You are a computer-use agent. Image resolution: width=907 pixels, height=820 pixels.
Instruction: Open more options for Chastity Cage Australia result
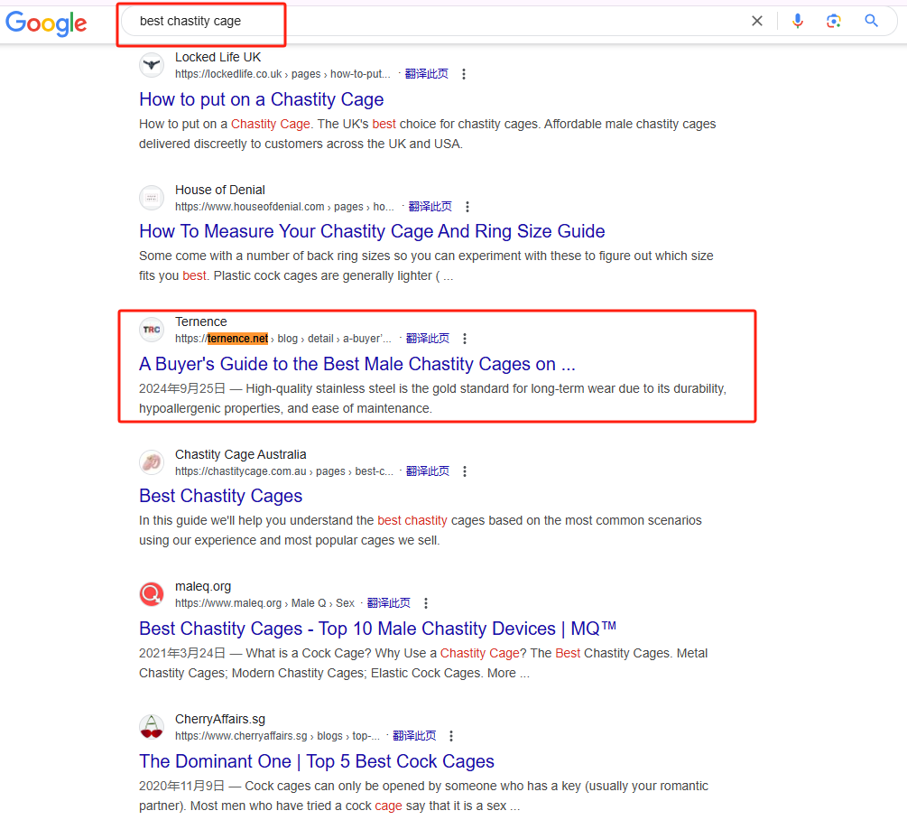point(465,471)
